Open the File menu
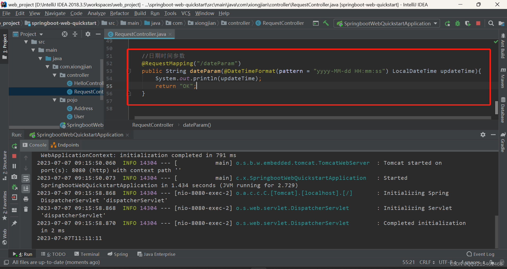This screenshot has width=507, height=269. coord(6,13)
